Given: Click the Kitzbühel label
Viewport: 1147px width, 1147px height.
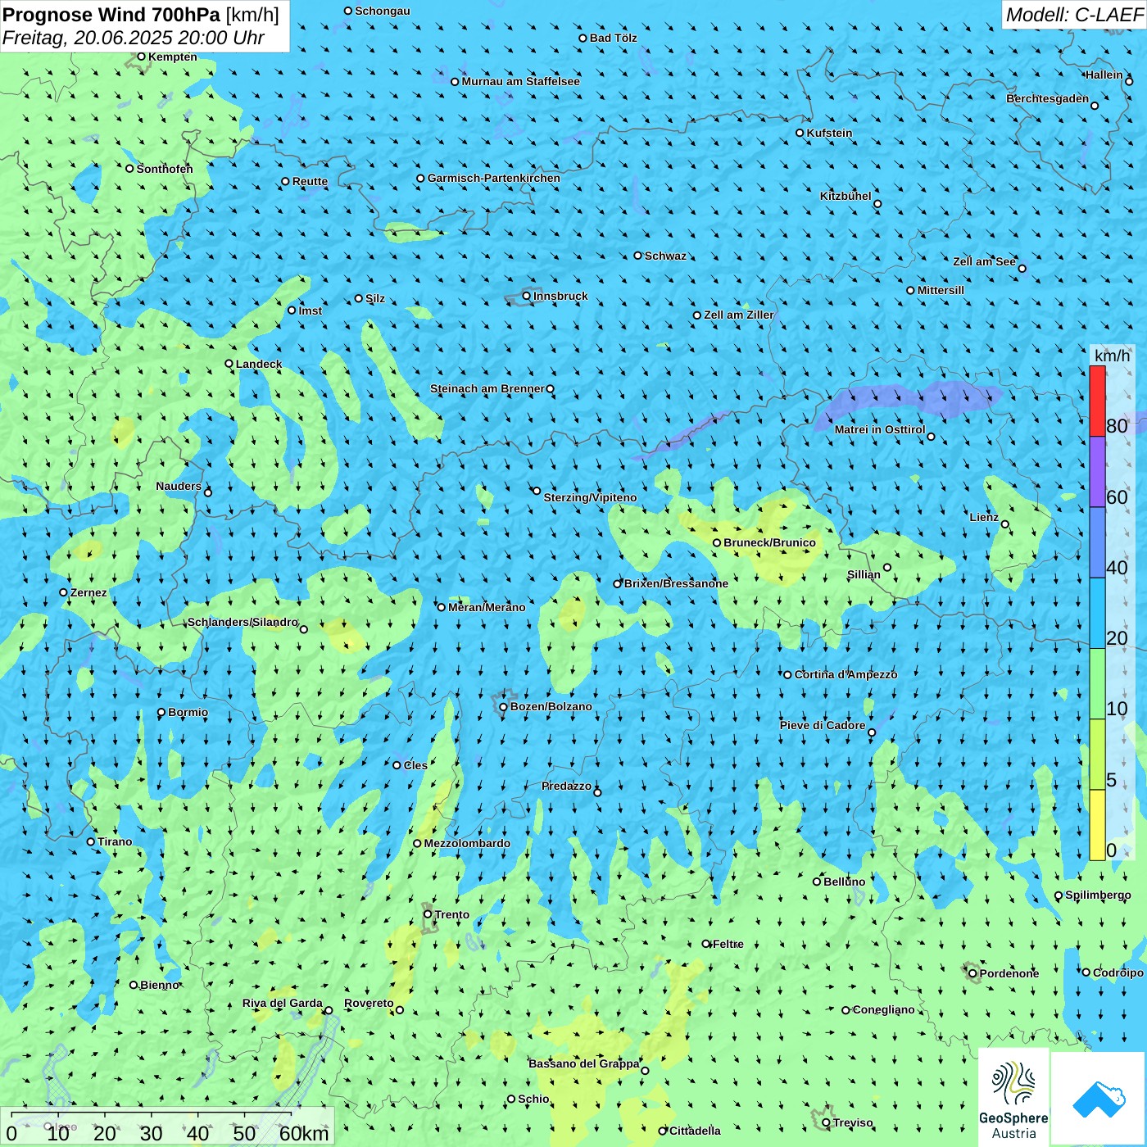Looking at the screenshot, I should [846, 196].
